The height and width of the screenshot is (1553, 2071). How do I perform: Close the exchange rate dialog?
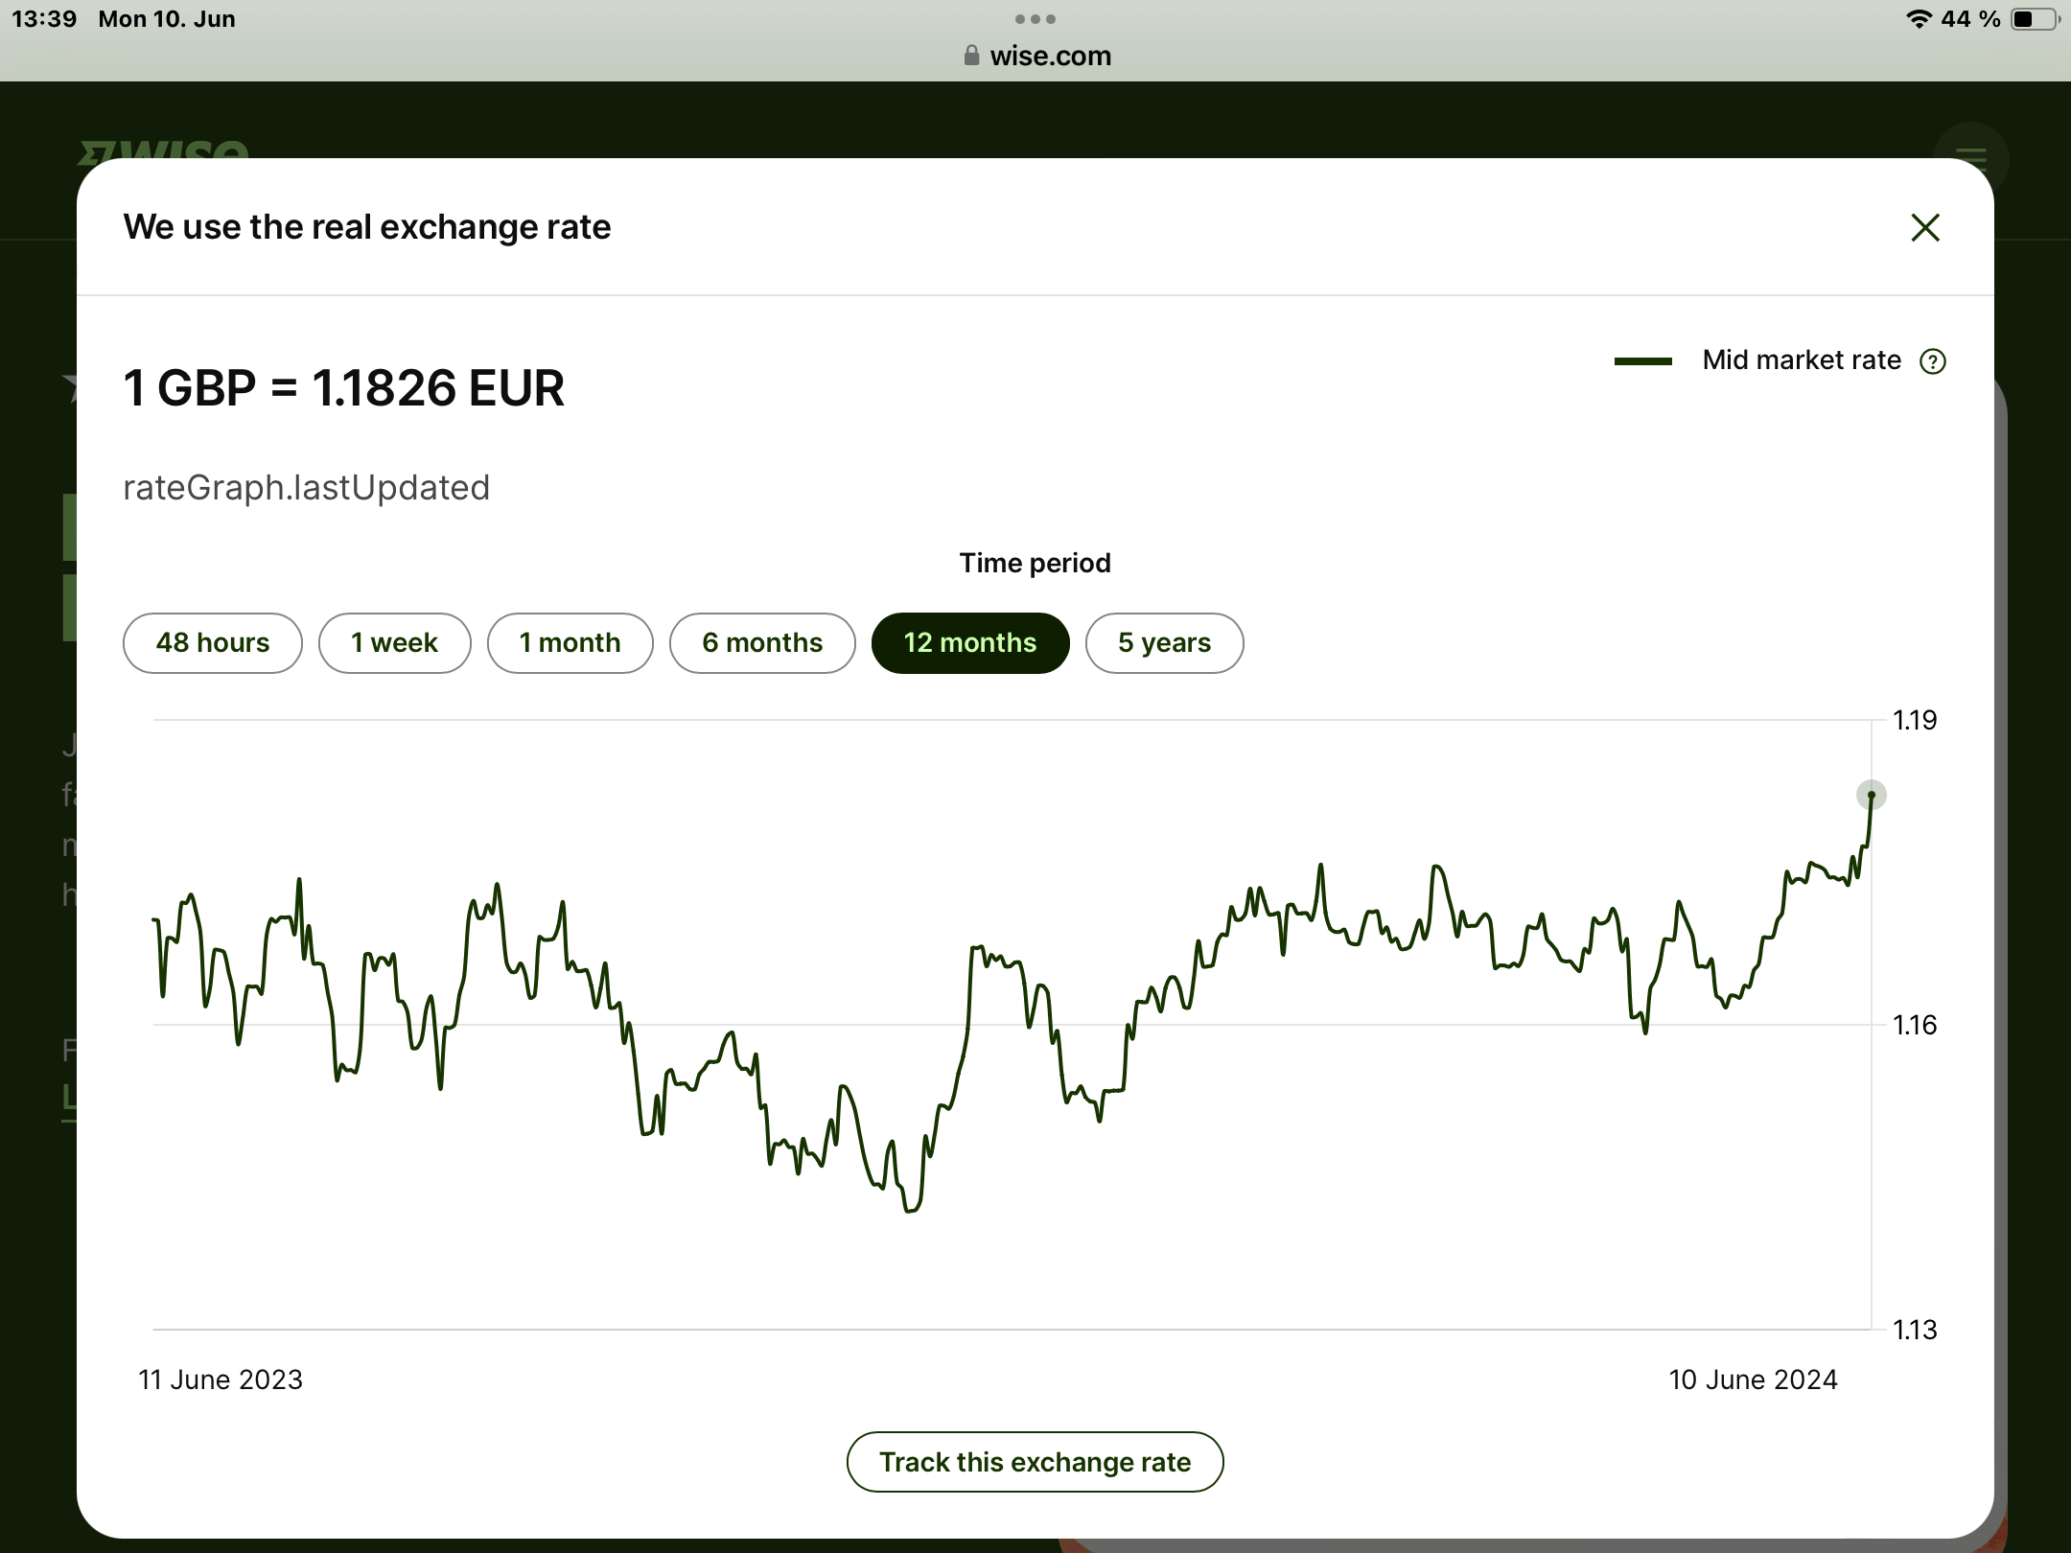point(1924,228)
